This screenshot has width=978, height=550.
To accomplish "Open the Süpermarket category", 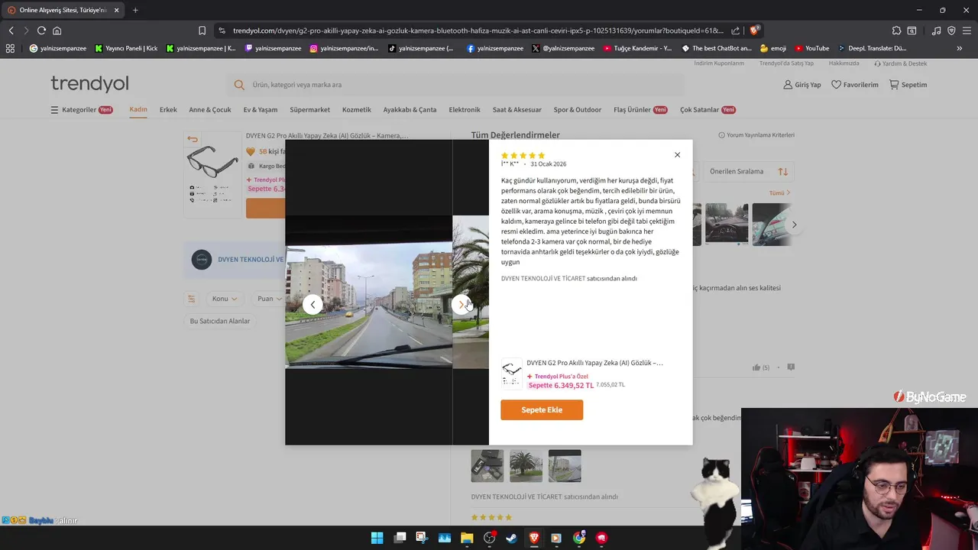I will pyautogui.click(x=310, y=110).
